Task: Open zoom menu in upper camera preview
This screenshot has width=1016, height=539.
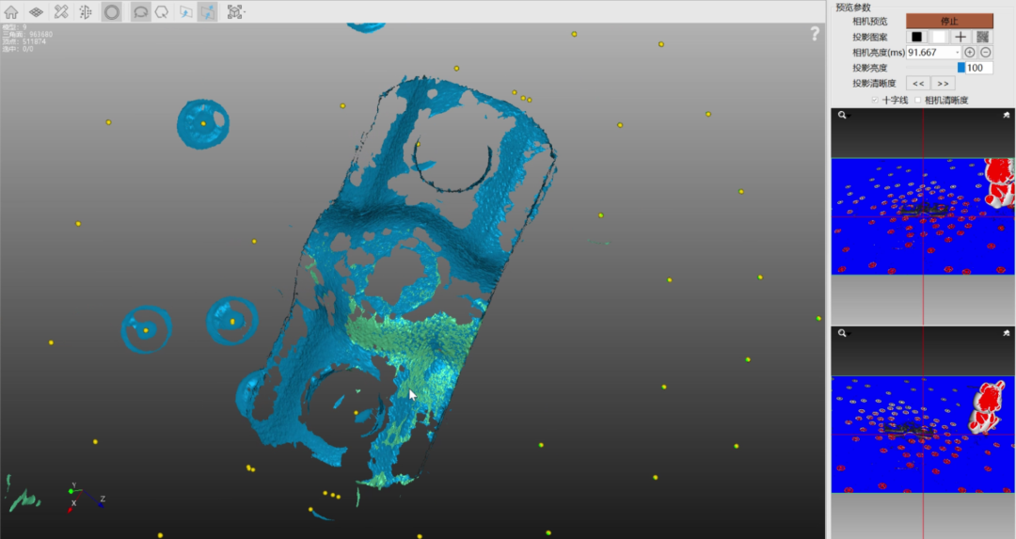Action: pos(843,116)
